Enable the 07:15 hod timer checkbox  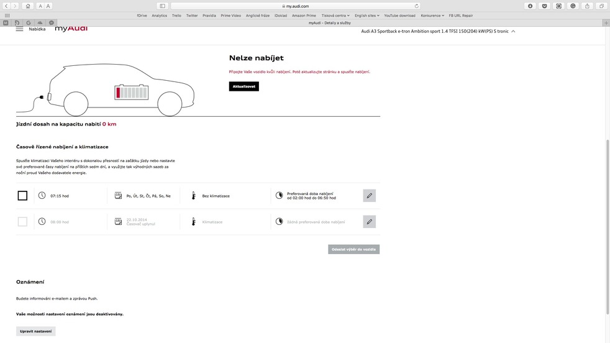click(22, 196)
